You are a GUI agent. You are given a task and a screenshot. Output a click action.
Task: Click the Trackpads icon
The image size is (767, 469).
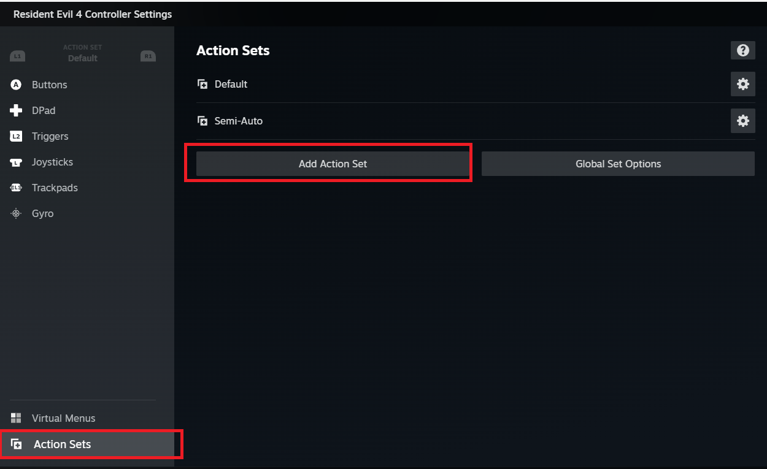point(17,188)
